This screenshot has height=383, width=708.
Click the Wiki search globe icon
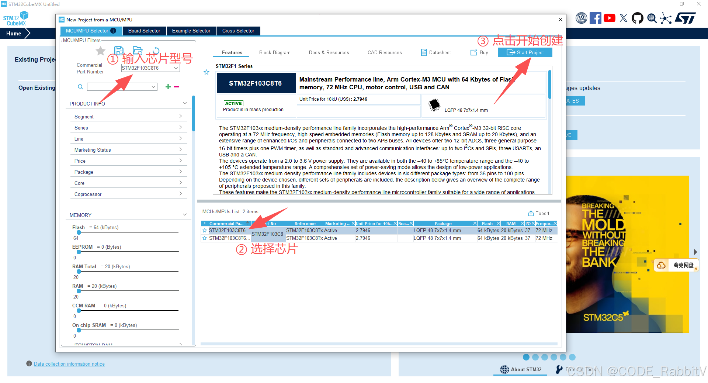(x=652, y=18)
